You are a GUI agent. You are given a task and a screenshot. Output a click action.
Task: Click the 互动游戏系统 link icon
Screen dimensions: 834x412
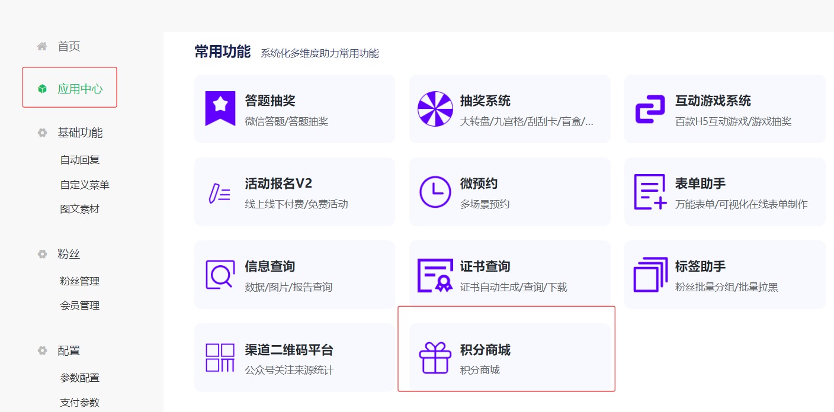click(650, 109)
